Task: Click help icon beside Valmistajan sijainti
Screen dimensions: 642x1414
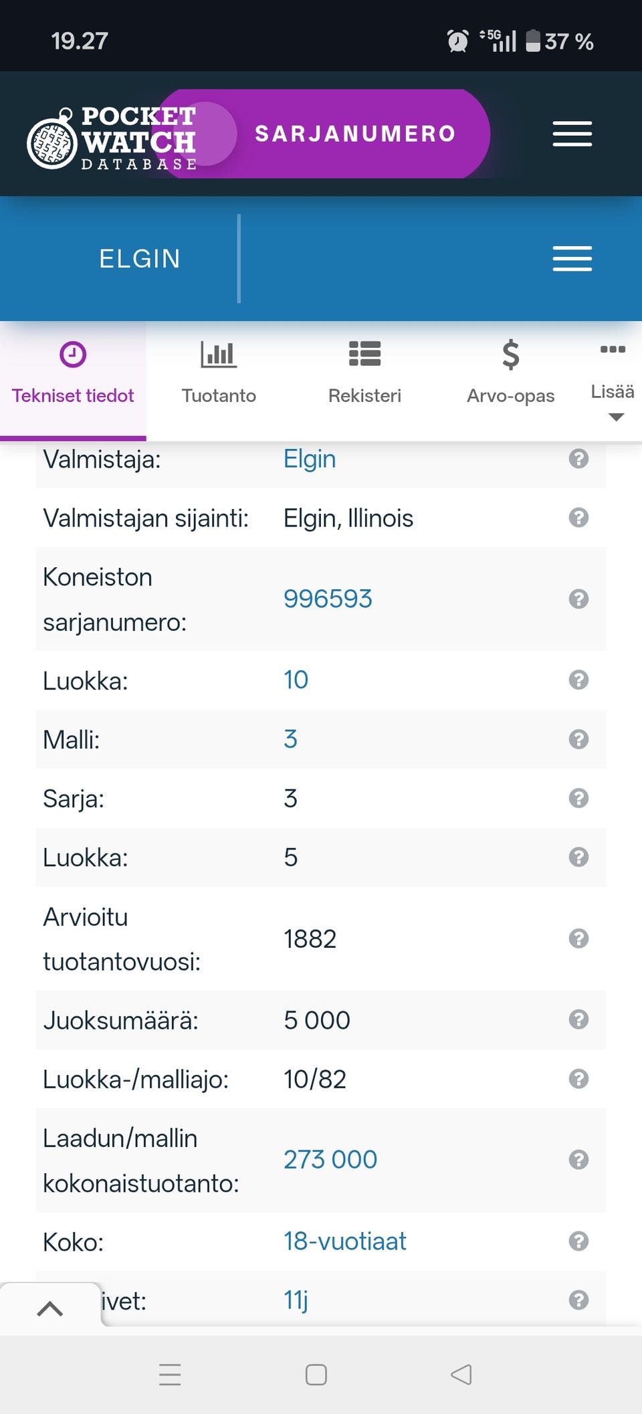Action: [578, 518]
